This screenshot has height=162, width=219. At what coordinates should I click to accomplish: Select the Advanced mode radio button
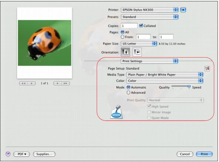(x=128, y=93)
